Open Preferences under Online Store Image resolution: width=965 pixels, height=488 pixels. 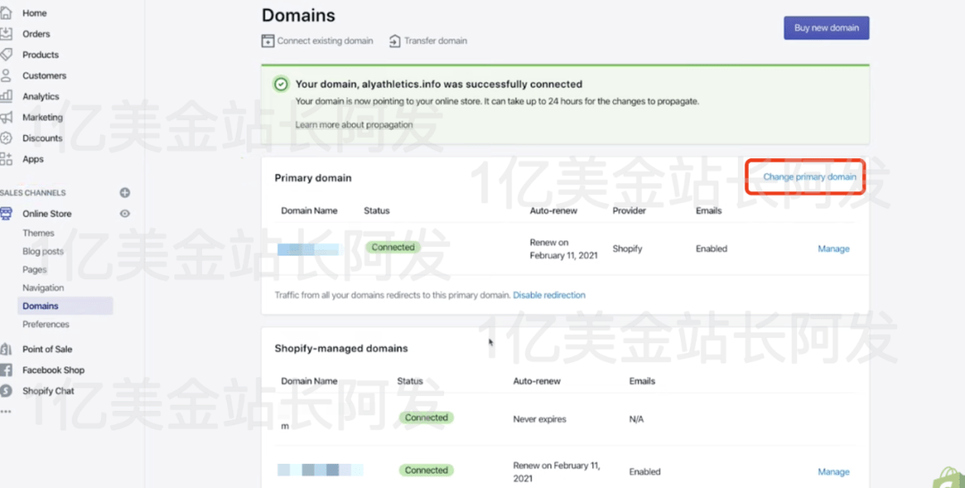tap(46, 324)
